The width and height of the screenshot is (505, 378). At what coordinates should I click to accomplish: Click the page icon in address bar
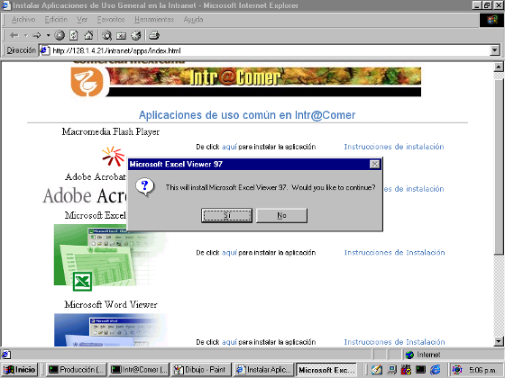click(45, 50)
